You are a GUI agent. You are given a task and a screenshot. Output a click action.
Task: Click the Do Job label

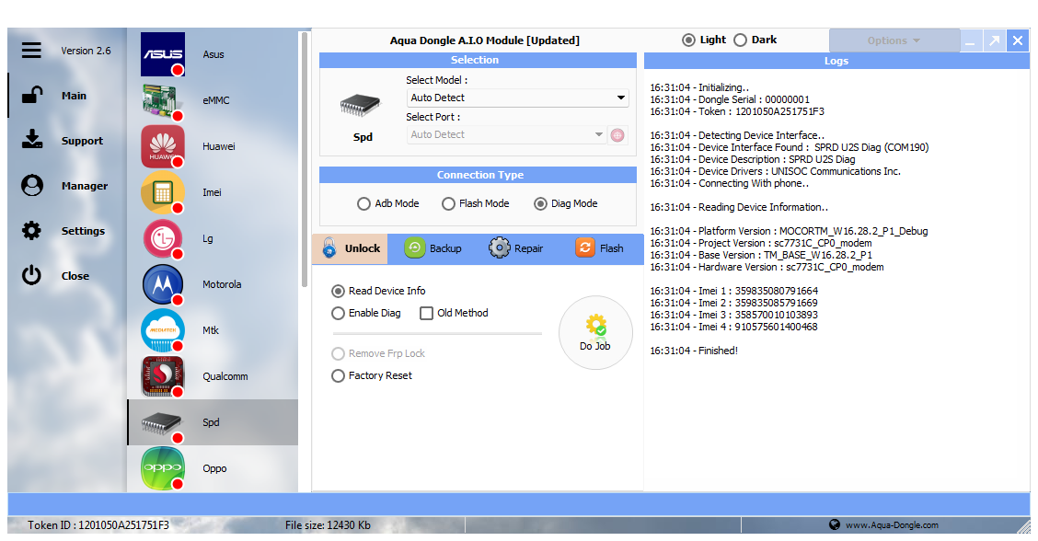pyautogui.click(x=595, y=346)
